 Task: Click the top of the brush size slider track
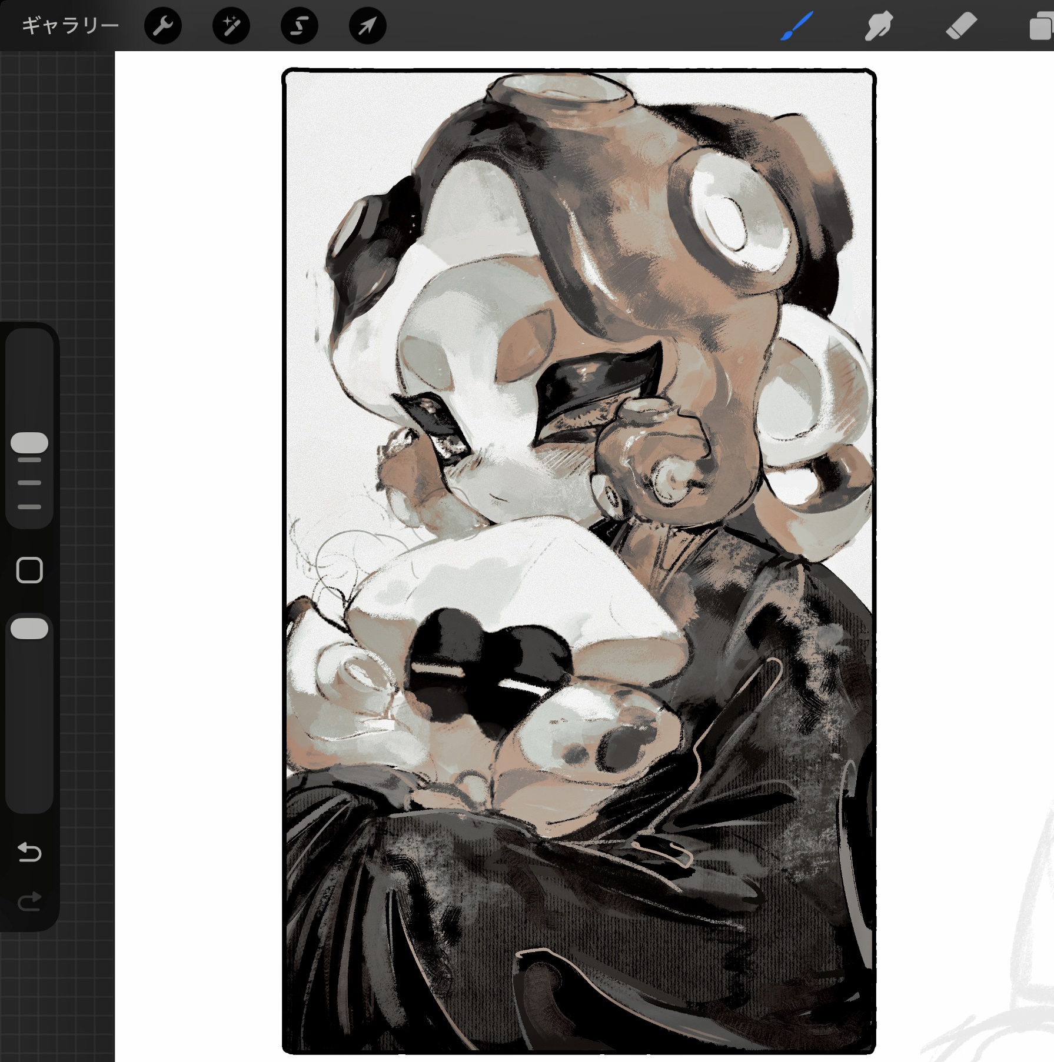pos(29,353)
